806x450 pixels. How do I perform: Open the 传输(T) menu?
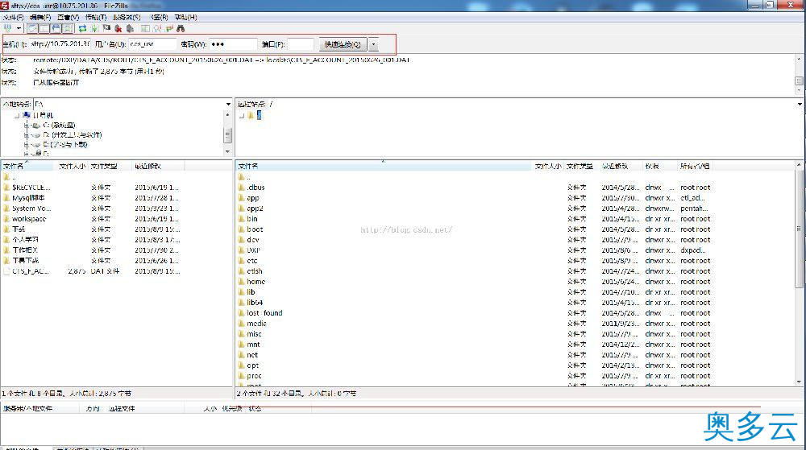click(x=96, y=18)
